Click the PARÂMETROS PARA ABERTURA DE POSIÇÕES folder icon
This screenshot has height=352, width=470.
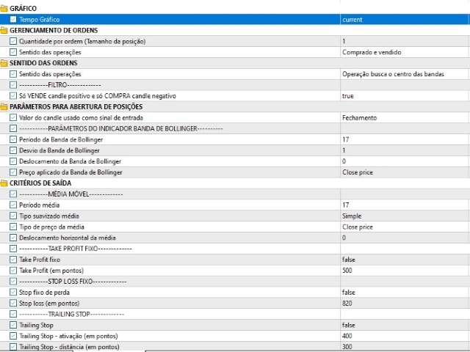4,106
